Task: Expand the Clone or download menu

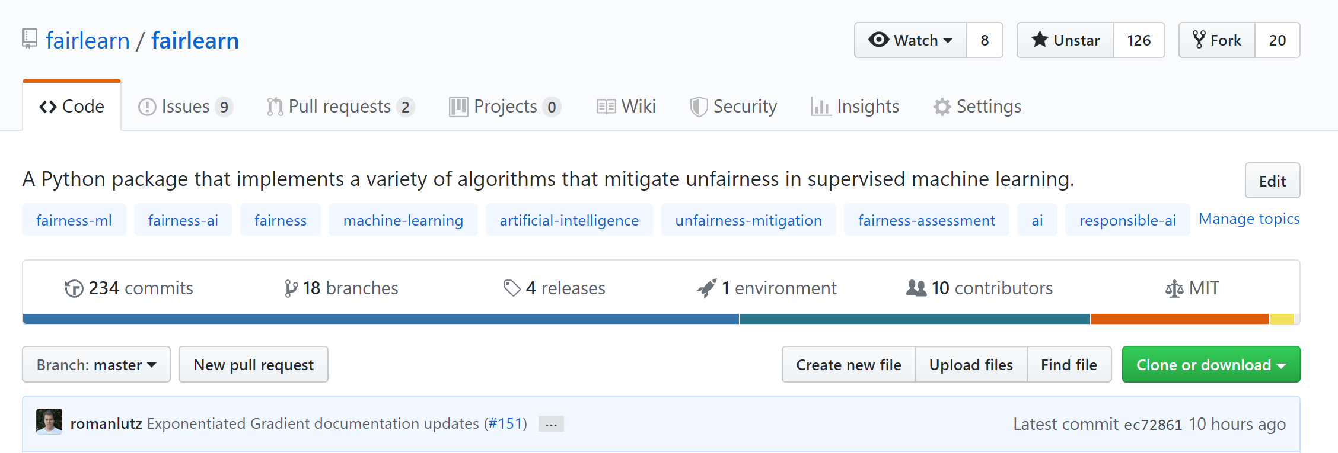Action: click(1211, 364)
